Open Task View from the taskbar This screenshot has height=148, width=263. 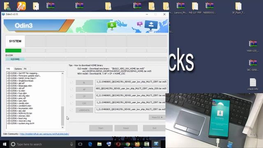click(80, 144)
